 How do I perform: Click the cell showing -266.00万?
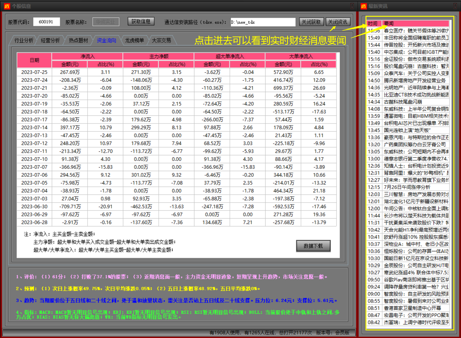click(x=212, y=120)
